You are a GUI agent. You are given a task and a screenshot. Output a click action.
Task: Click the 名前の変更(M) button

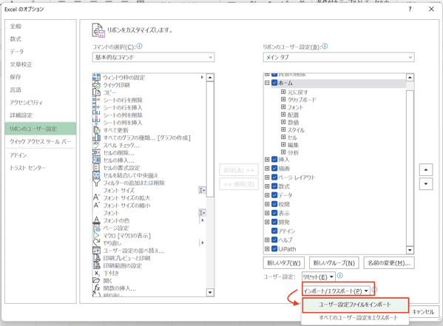[x=389, y=263]
